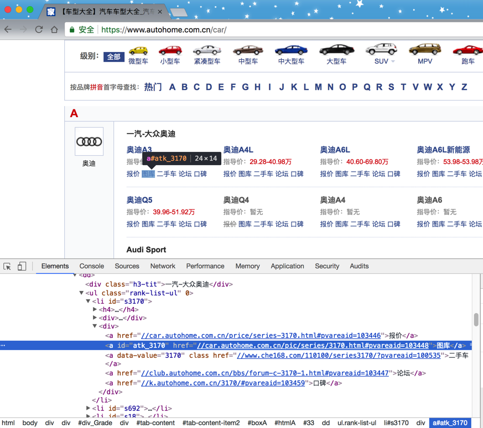Jump to brand letter W
483x428 pixels.
click(x=428, y=87)
